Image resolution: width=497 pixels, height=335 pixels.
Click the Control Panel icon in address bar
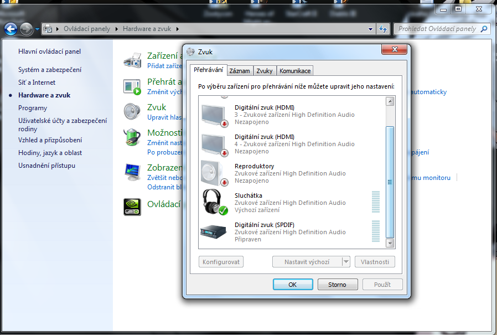click(x=48, y=29)
